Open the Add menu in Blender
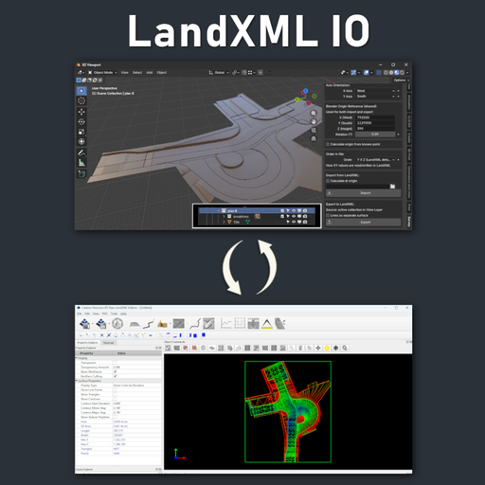485x485 pixels. (x=150, y=73)
